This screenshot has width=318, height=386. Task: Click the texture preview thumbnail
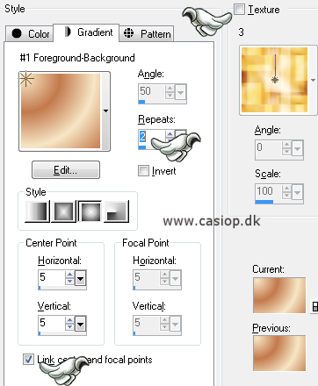click(275, 80)
